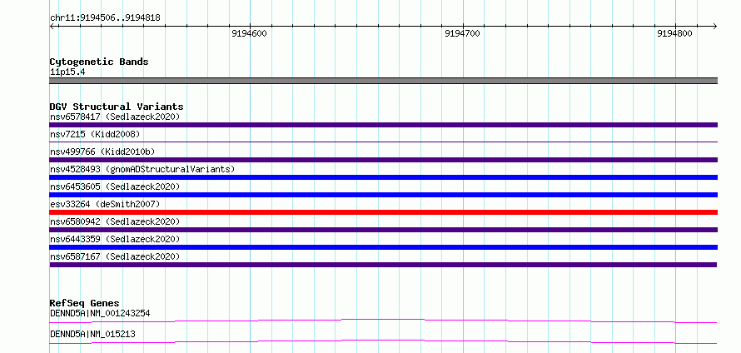Image resolution: width=741 pixels, height=353 pixels.
Task: Click the blue bar for nsv6443359
Action: tap(383, 247)
